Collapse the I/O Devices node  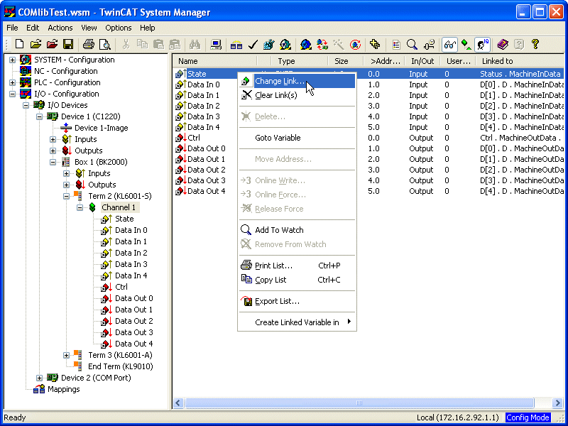click(26, 105)
